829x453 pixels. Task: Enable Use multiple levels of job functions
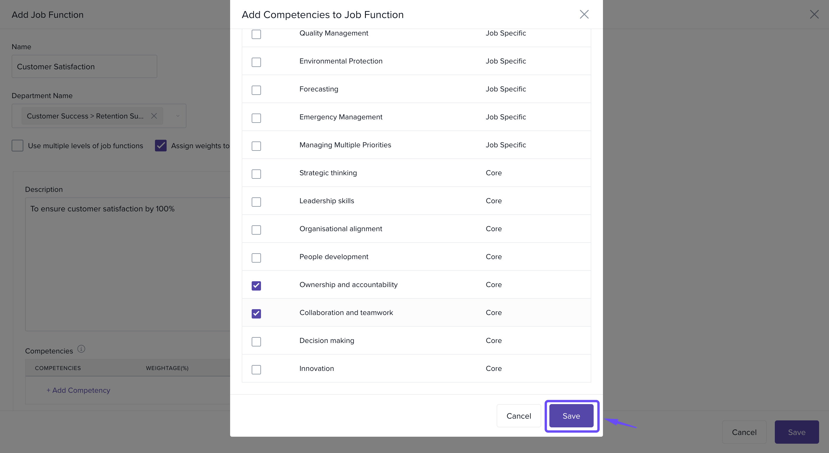(17, 146)
